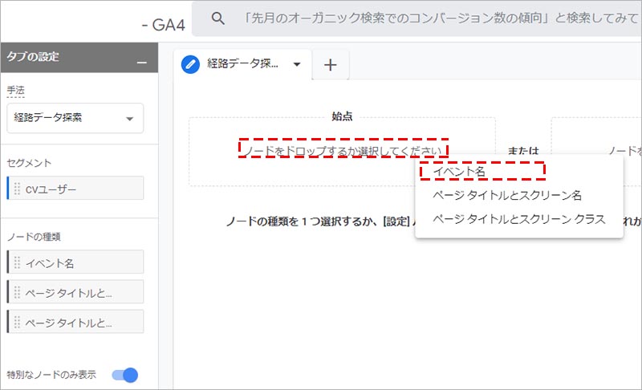Expand the 経路データ探索 tab dropdown arrow
This screenshot has width=642, height=390.
297,64
